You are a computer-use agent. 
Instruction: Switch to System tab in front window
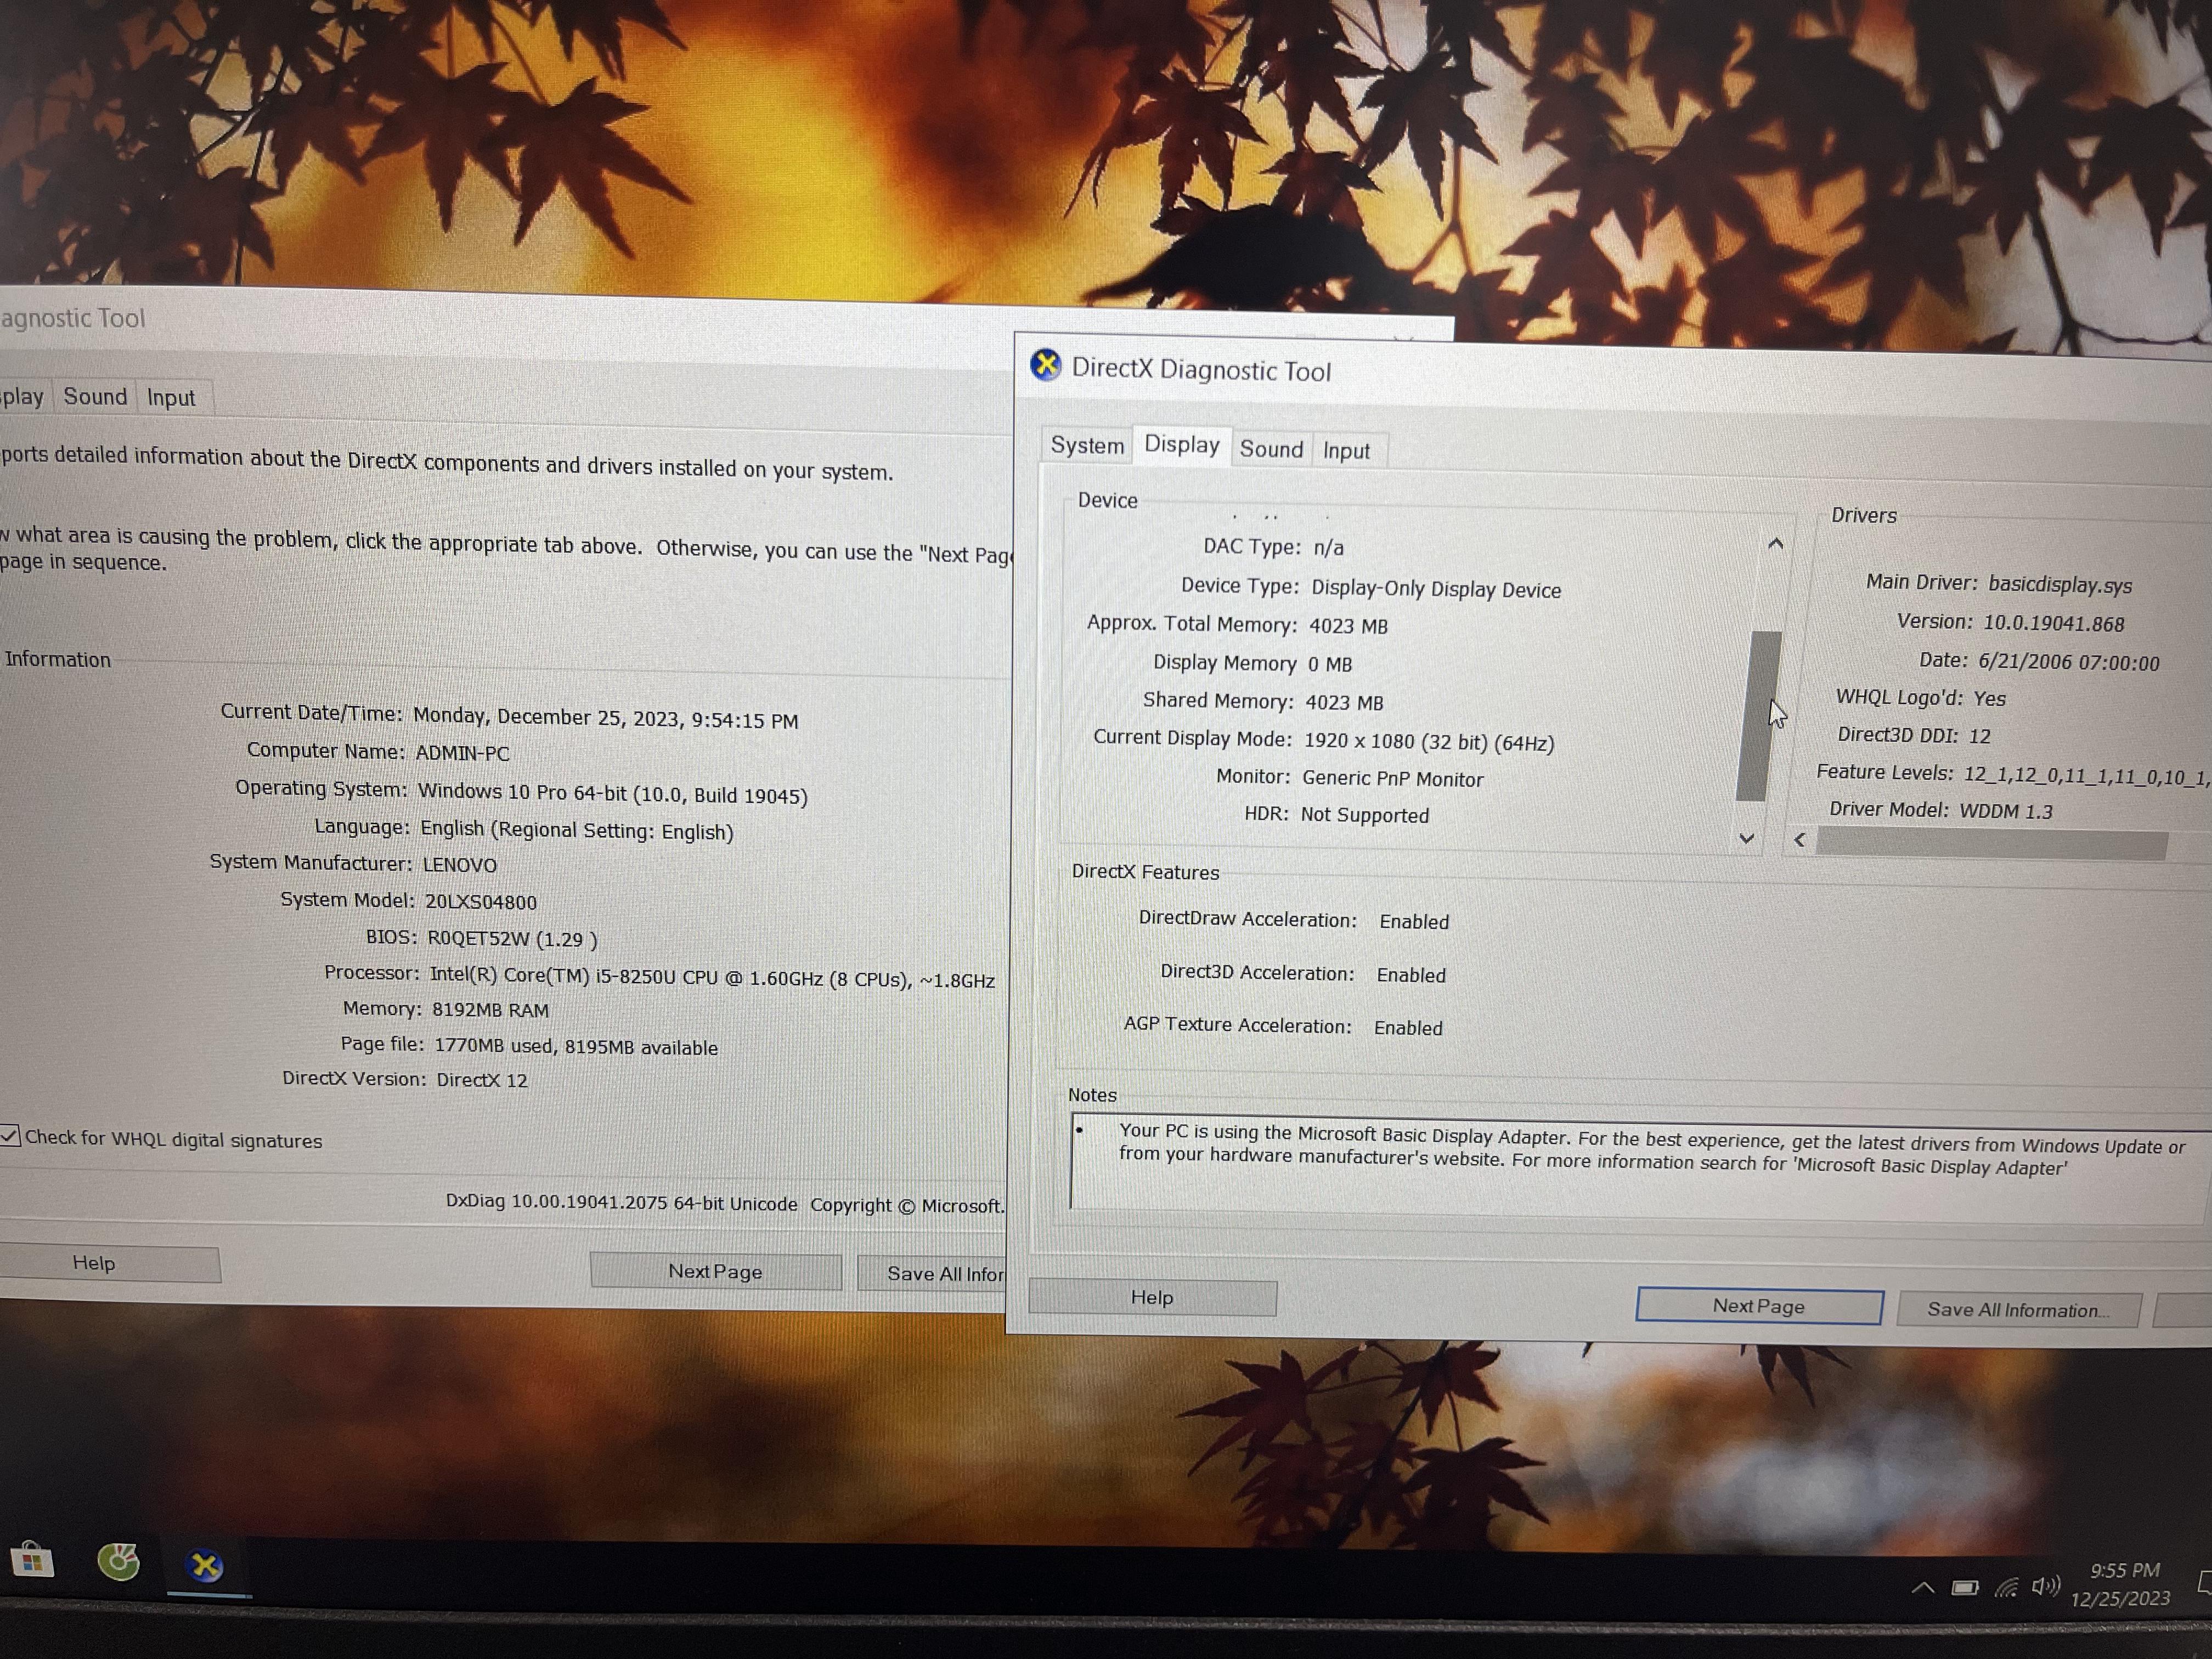click(1087, 445)
